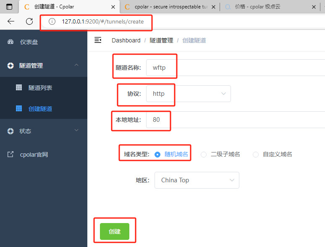The height and width of the screenshot is (247, 325).
Task: Go to Dashboard breadcrumb link
Action: coord(126,40)
